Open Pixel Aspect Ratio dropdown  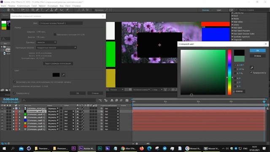pos(56,48)
